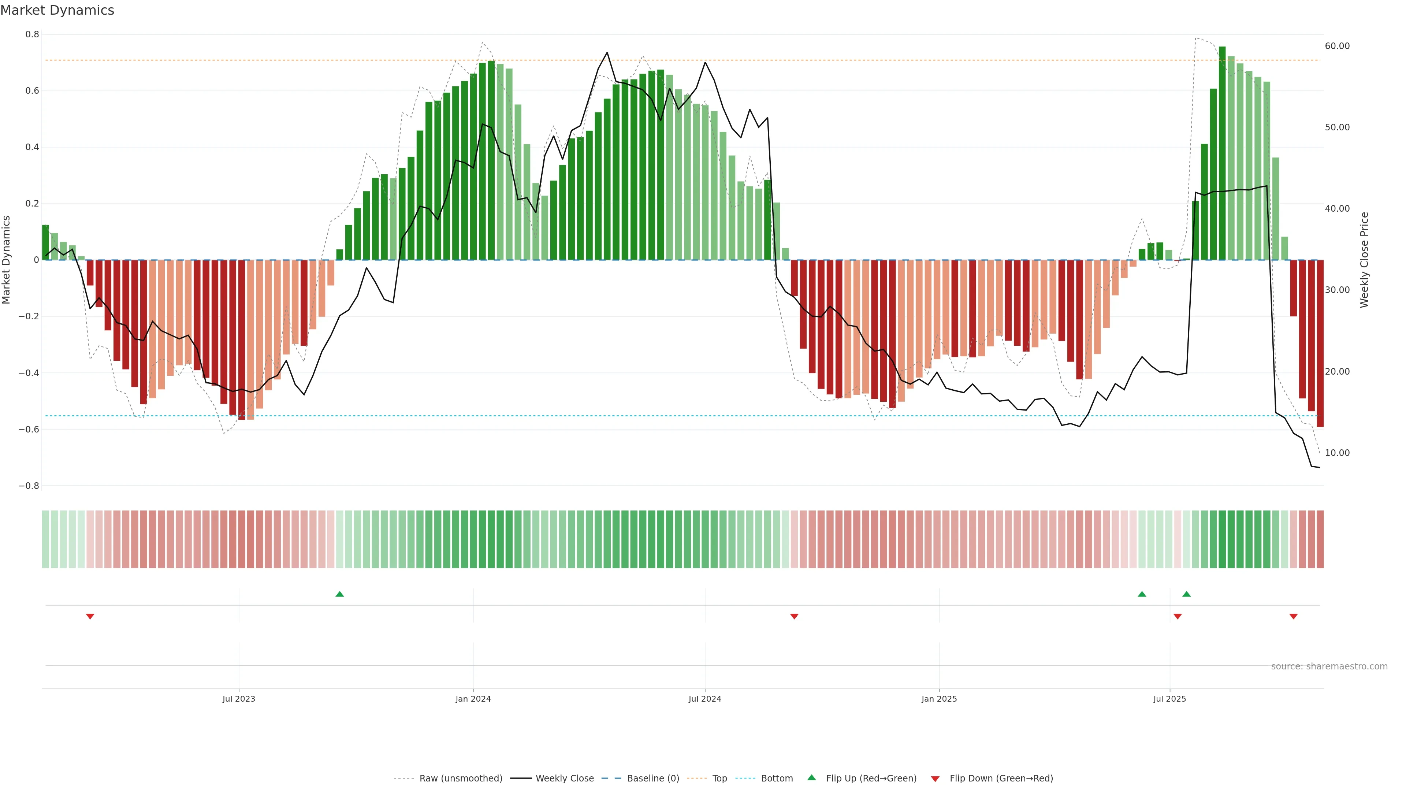Click the Jul 2025 x-axis label
Image resolution: width=1406 pixels, height=791 pixels.
1170,699
